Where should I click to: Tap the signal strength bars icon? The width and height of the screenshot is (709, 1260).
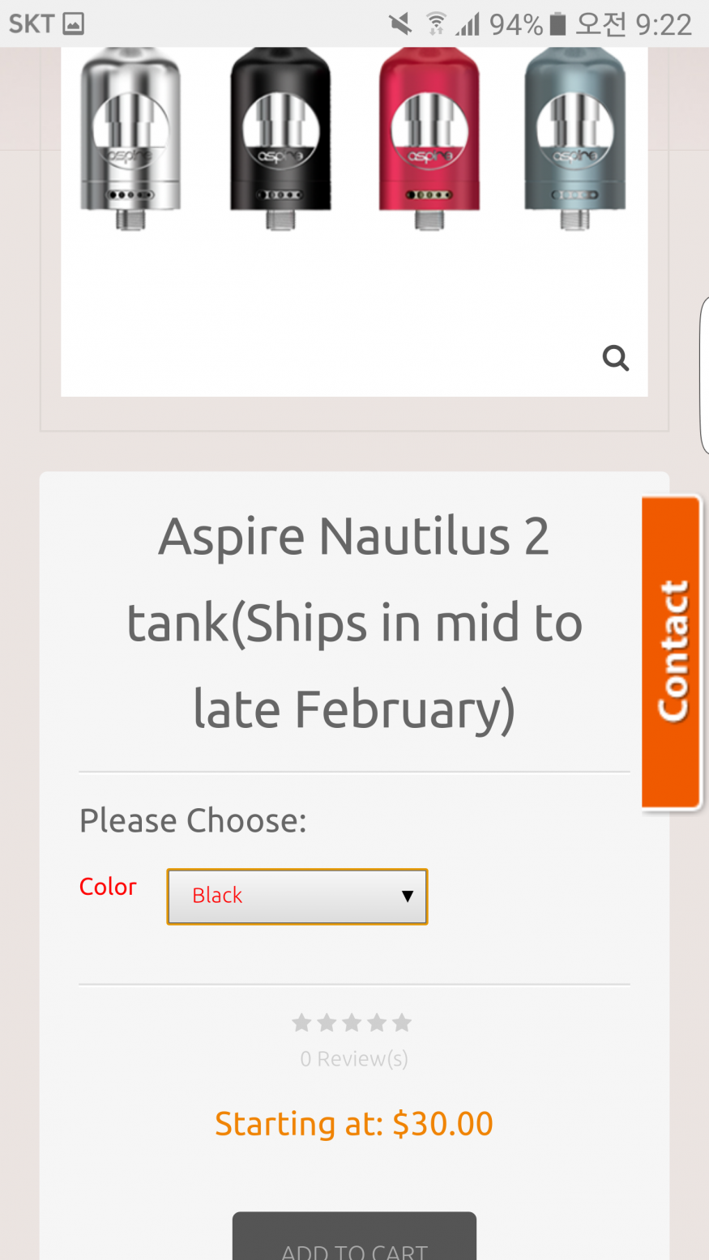tap(468, 24)
